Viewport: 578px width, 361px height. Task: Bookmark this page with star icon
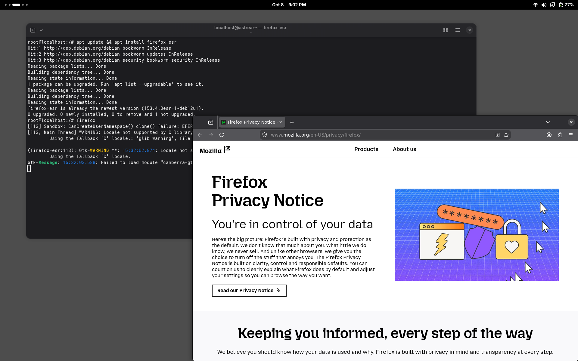506,135
